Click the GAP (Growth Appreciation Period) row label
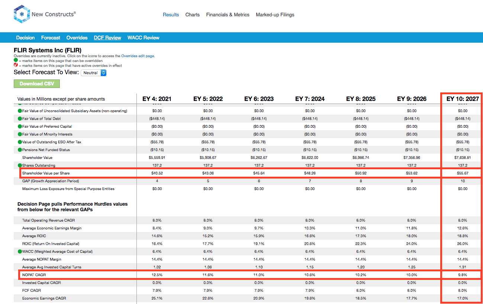 point(51,181)
